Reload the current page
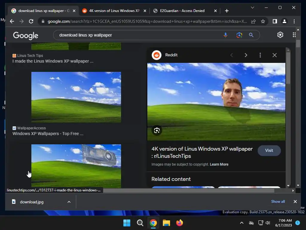The height and width of the screenshot is (230, 306). click(x=31, y=21)
